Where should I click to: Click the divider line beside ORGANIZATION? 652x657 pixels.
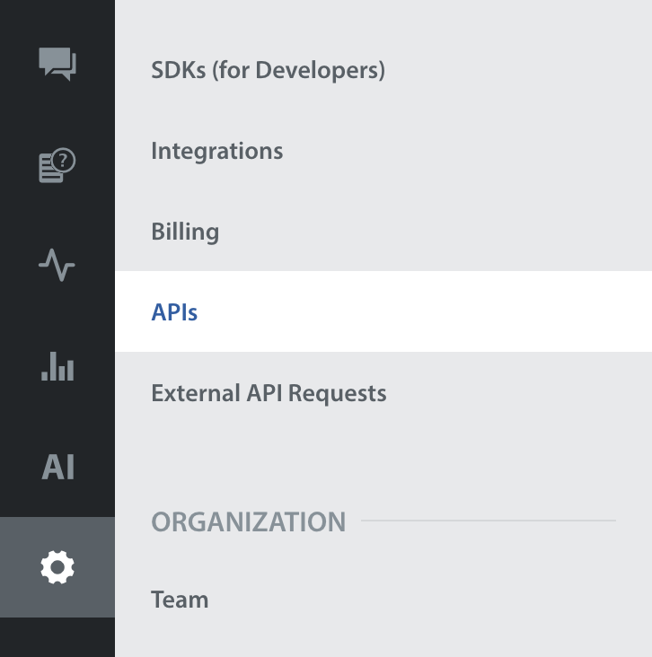[489, 521]
